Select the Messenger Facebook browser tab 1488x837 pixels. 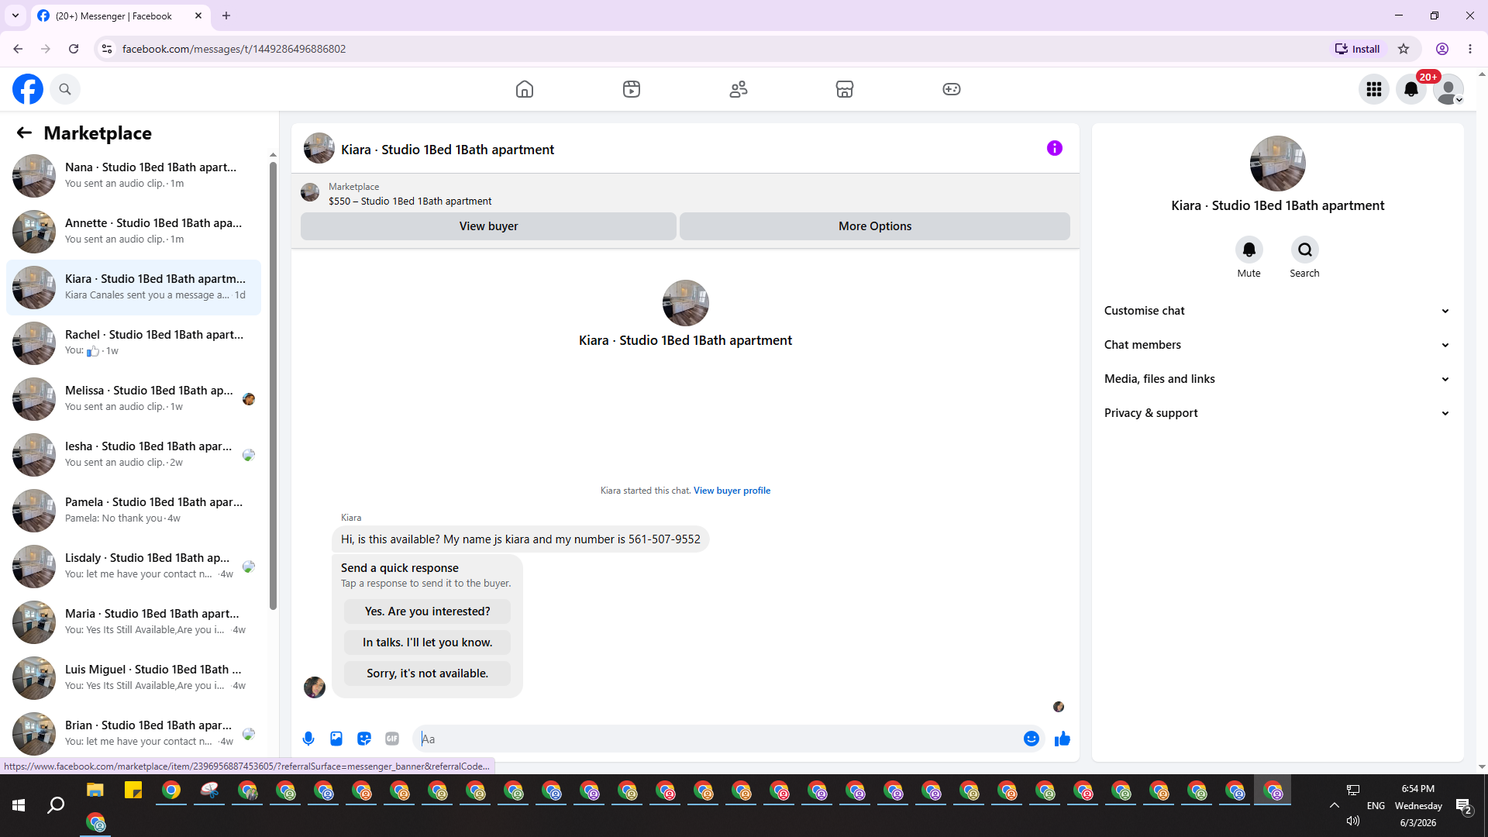tap(120, 15)
